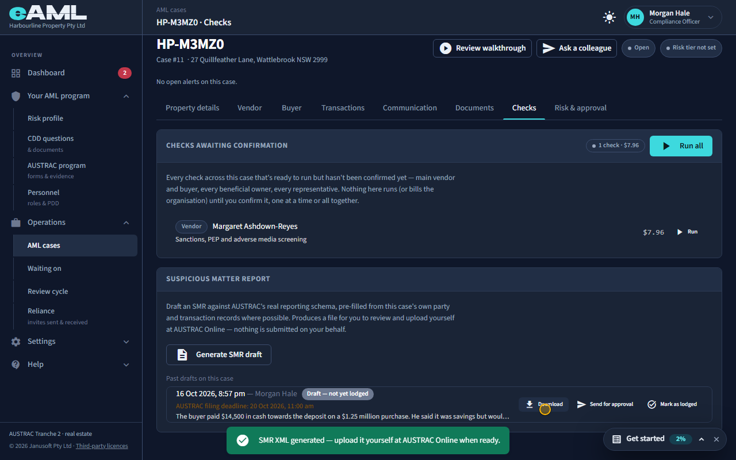Image resolution: width=736 pixels, height=460 pixels.
Task: Download the past SMR draft
Action: point(543,404)
